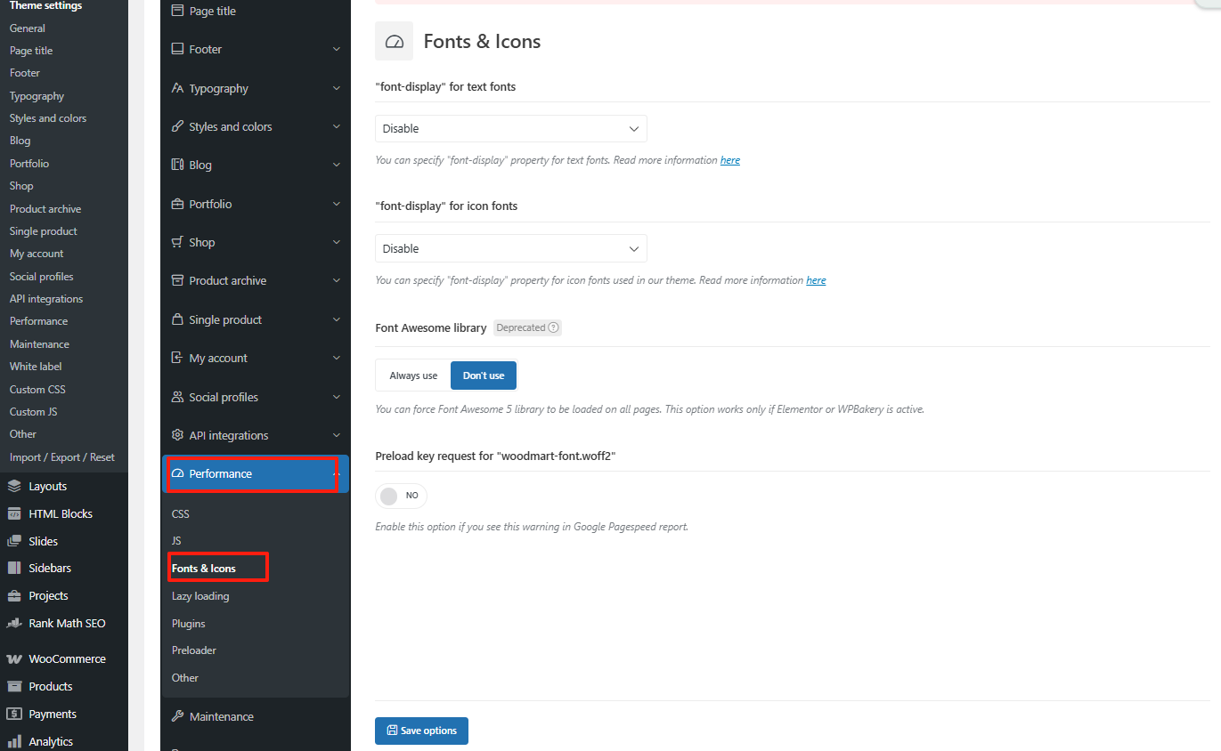The width and height of the screenshot is (1221, 751).
Task: Open the WooCommerce sidebar icon
Action: [x=14, y=658]
